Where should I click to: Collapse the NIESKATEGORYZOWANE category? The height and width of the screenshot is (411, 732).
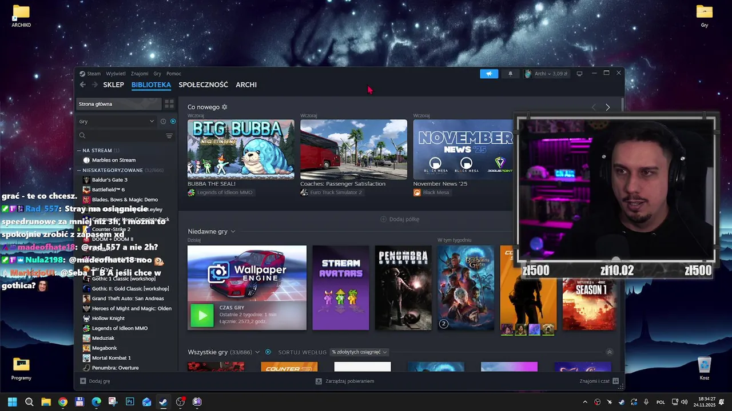(79, 170)
